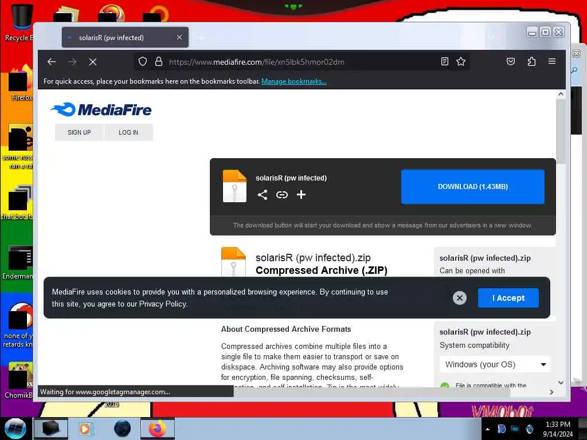Dismiss the cookie banner with X
Viewport: 587px width, 440px height.
(x=459, y=298)
